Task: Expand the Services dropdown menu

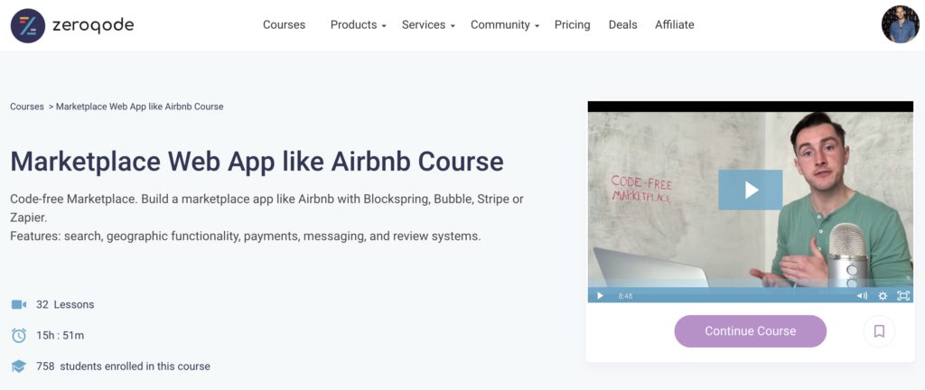Action: tap(428, 24)
